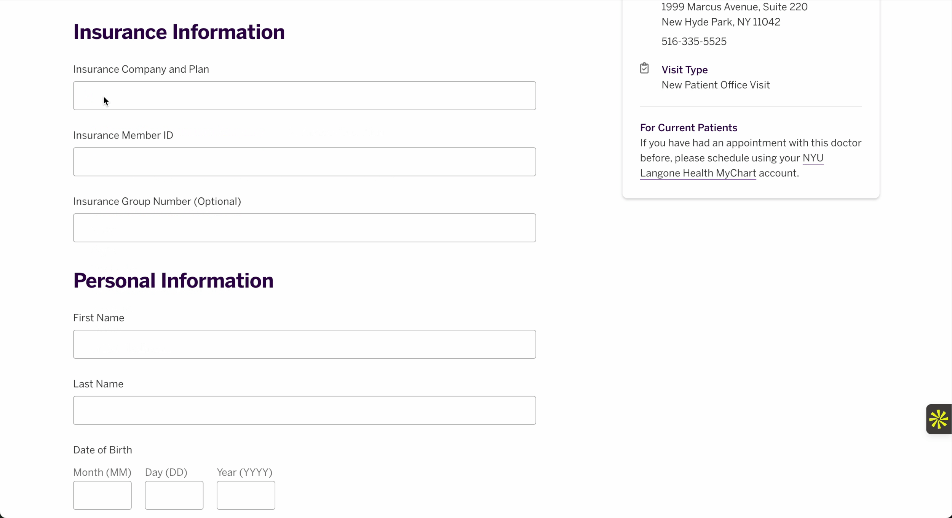Click the New Patient Office Visit text
The width and height of the screenshot is (952, 518).
[x=715, y=85]
